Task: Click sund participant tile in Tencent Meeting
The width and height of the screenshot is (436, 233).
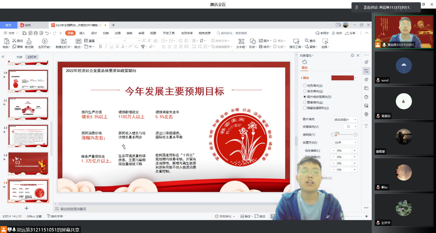Action: (404, 67)
